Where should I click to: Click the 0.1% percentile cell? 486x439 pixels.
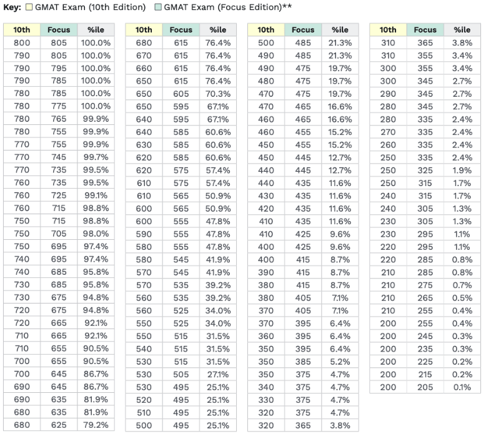(462, 387)
